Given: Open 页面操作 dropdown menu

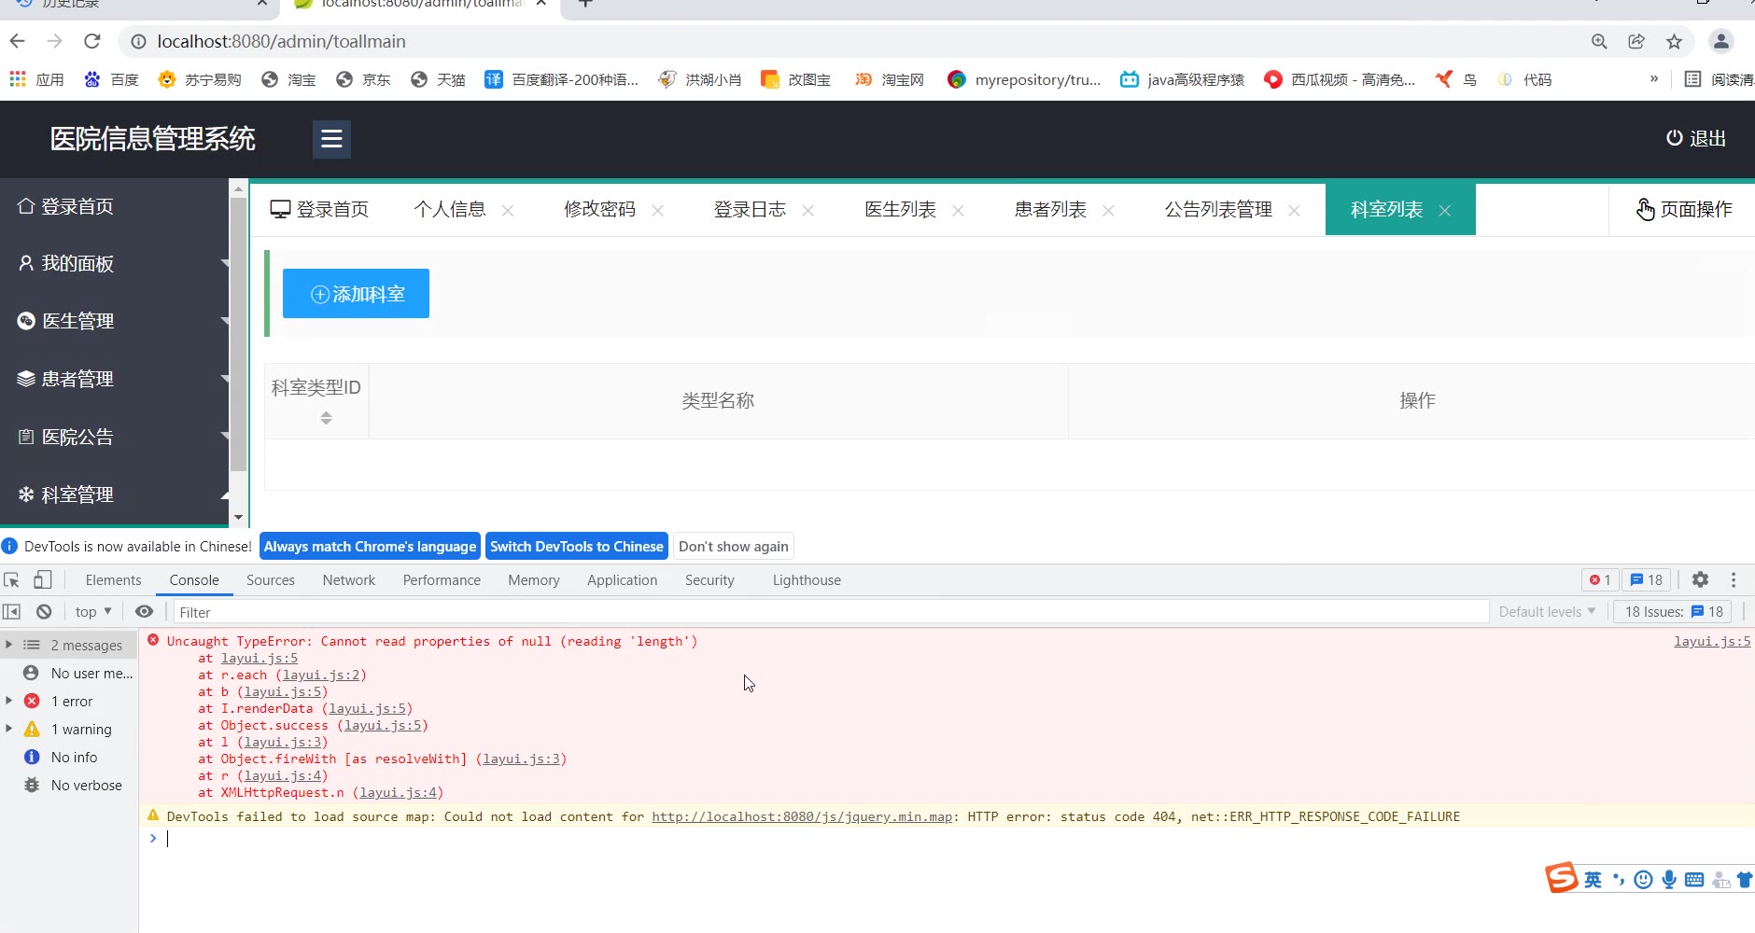Looking at the screenshot, I should coord(1683,209).
